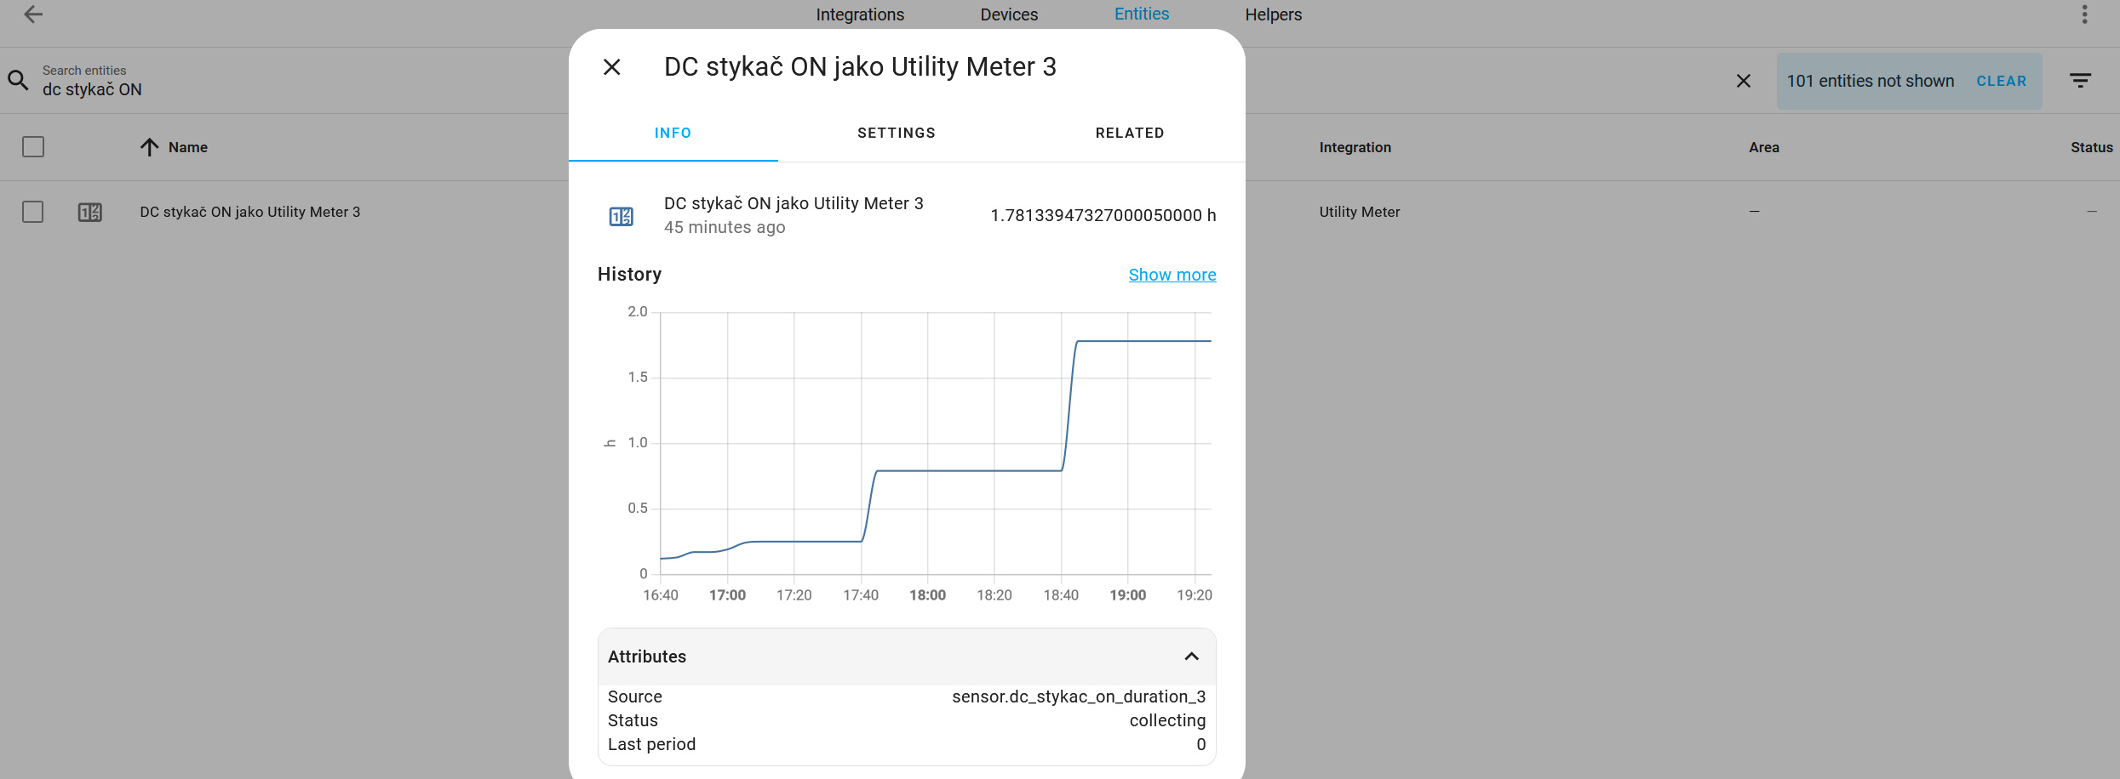2120x779 pixels.
Task: Click the utility meter icon in dialog
Action: point(622,216)
